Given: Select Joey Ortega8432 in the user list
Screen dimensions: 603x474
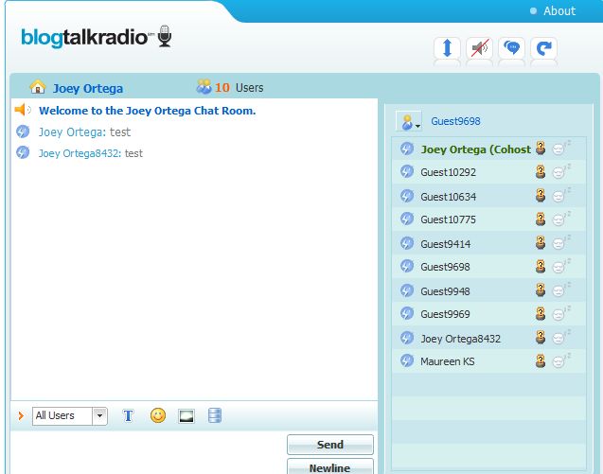Looking at the screenshot, I should pyautogui.click(x=488, y=338).
